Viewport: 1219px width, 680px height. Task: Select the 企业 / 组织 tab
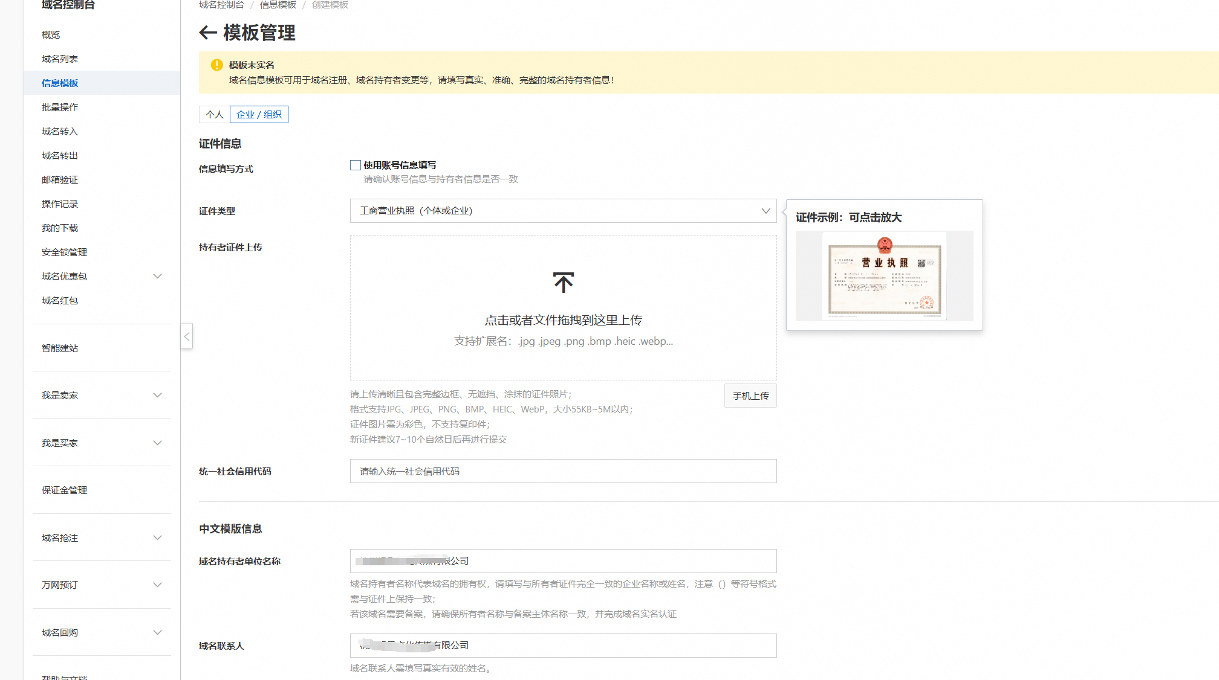(x=259, y=115)
